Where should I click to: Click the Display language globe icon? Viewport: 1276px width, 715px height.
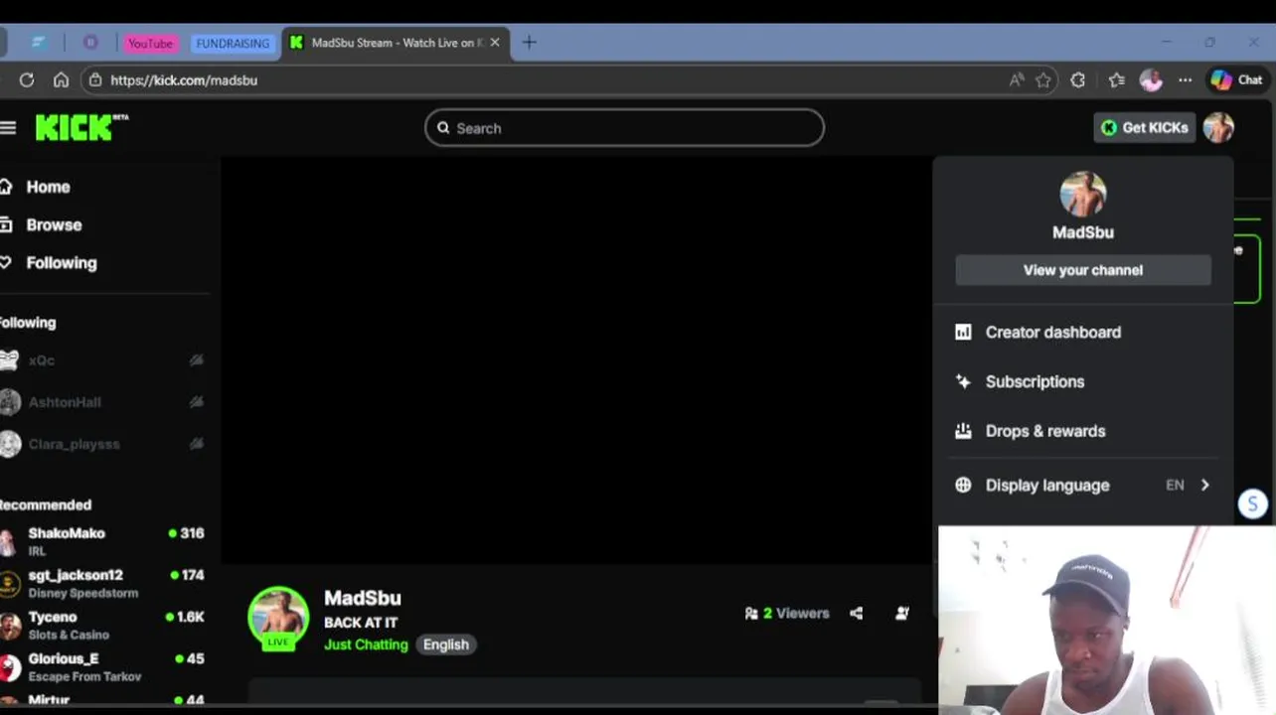click(963, 486)
